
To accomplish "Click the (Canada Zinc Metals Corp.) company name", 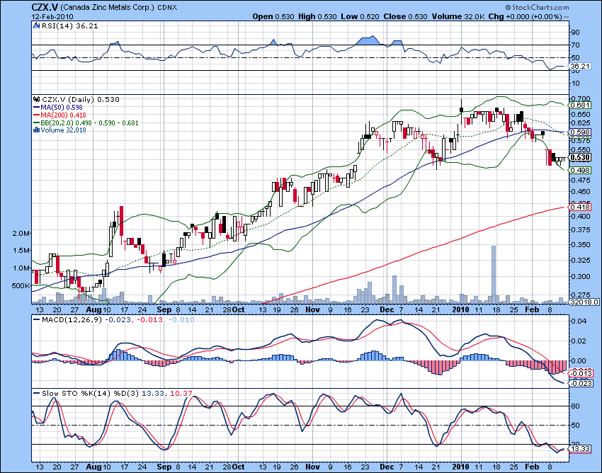I will click(x=108, y=8).
